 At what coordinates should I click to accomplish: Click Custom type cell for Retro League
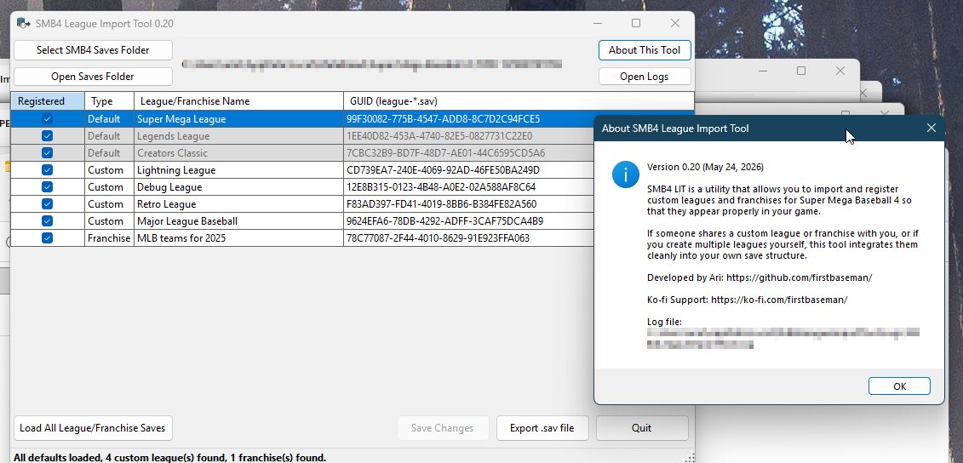[109, 204]
